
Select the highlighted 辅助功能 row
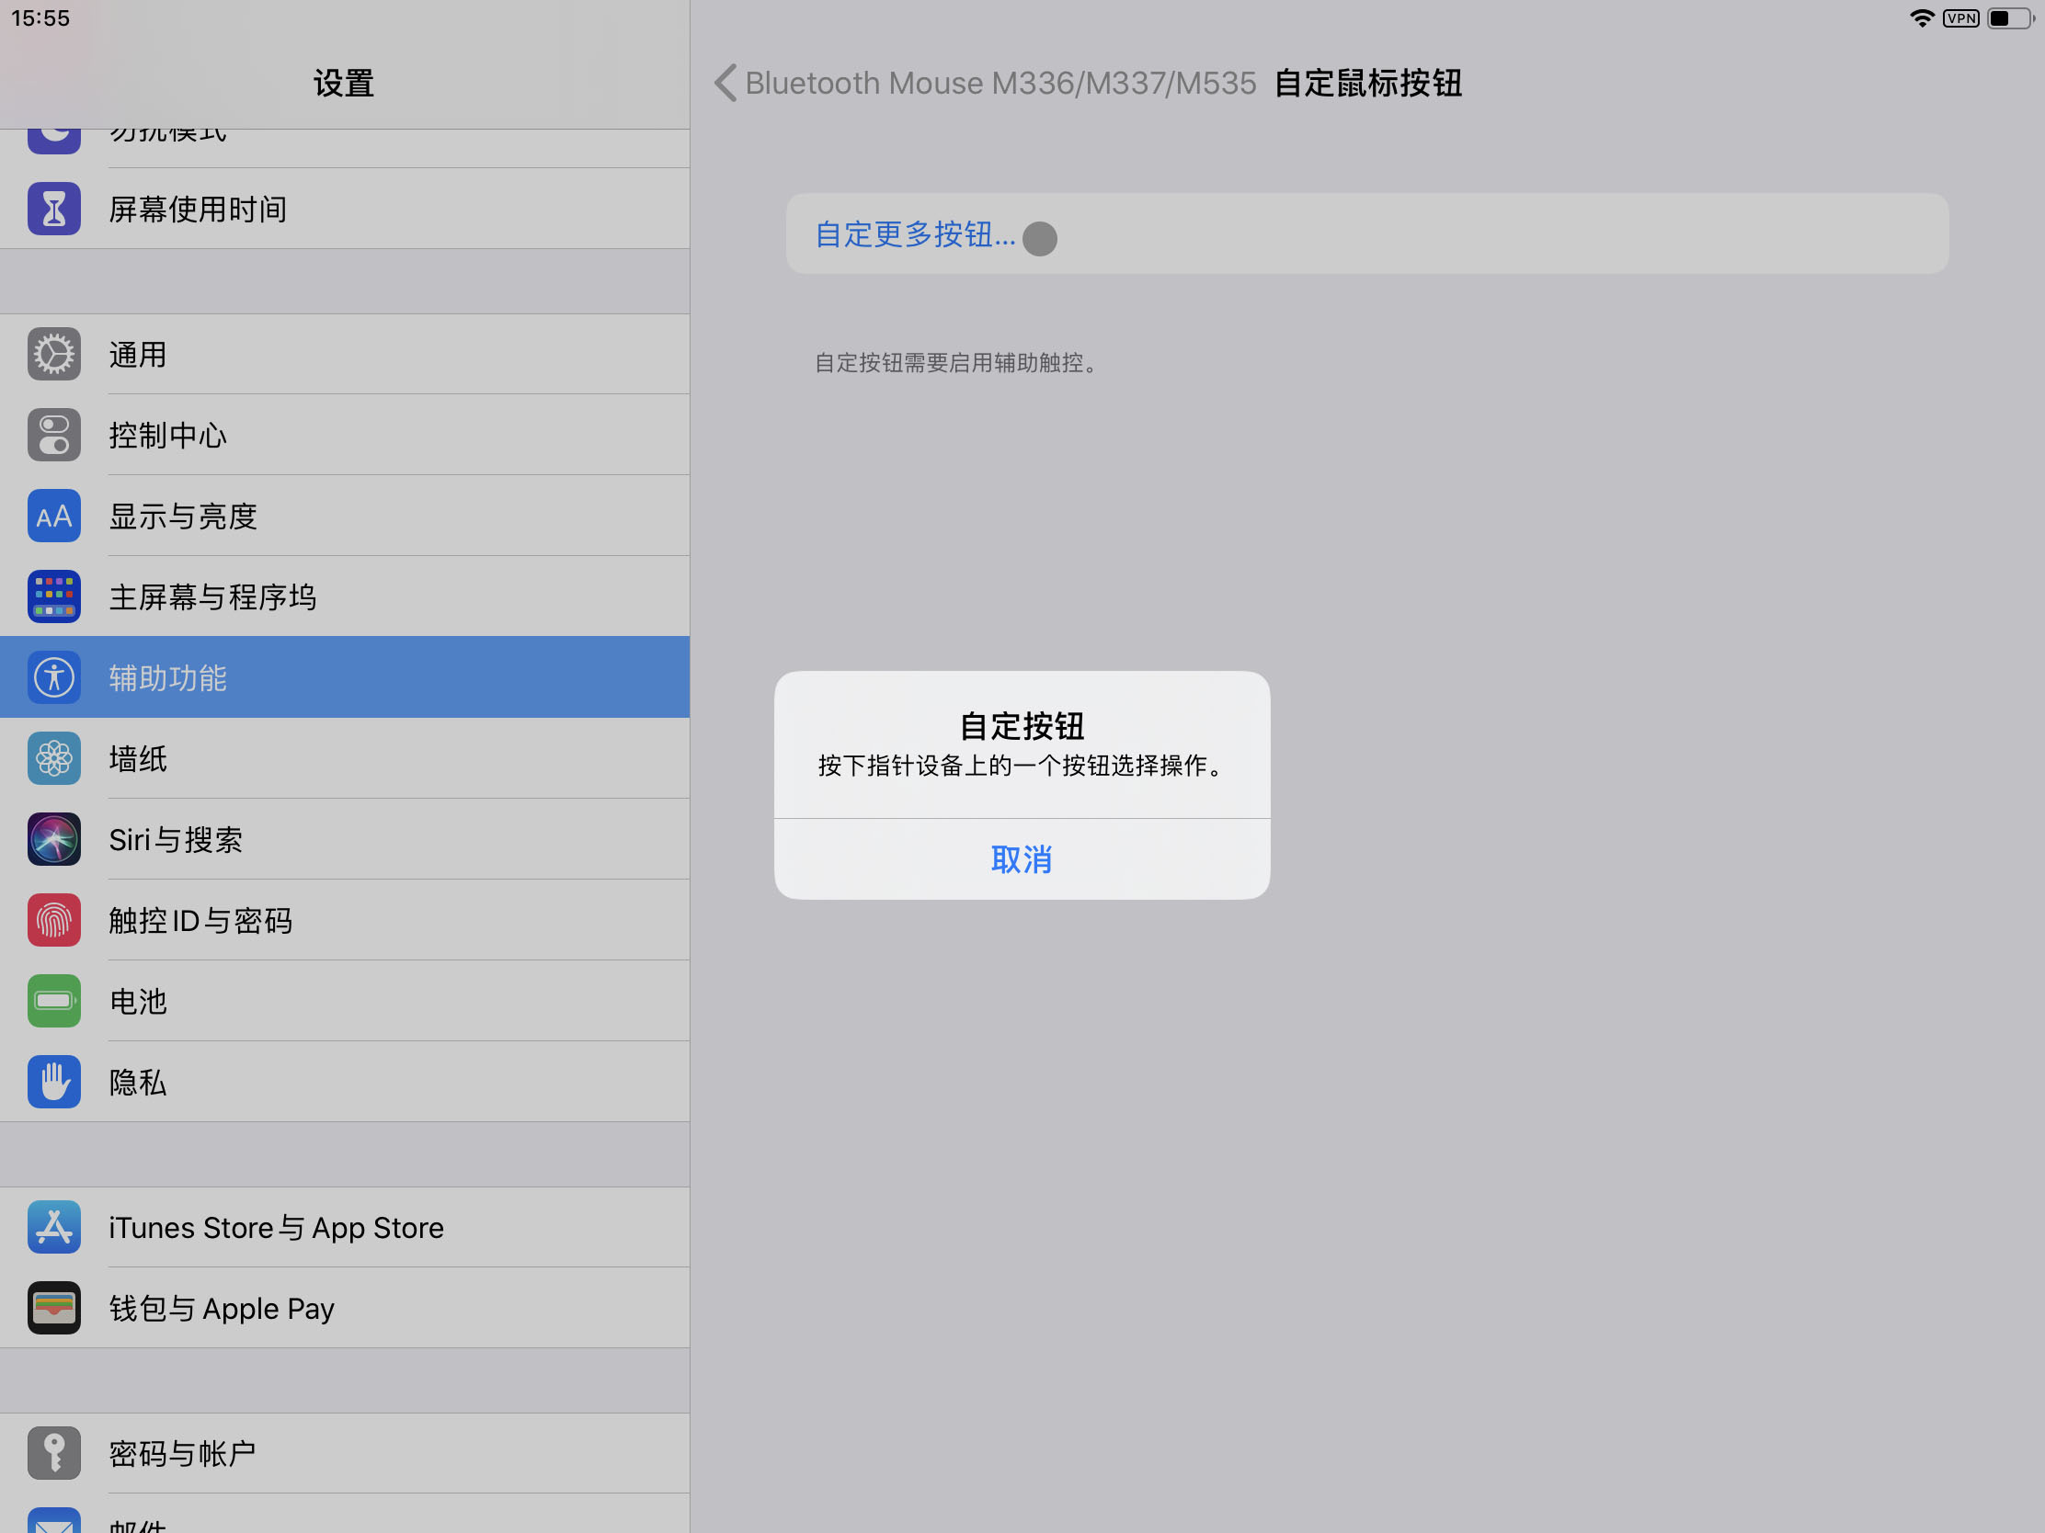[344, 677]
